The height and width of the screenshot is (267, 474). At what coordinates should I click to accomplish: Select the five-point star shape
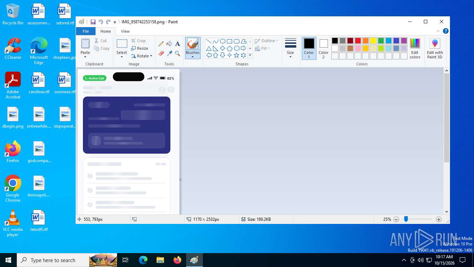click(236, 55)
